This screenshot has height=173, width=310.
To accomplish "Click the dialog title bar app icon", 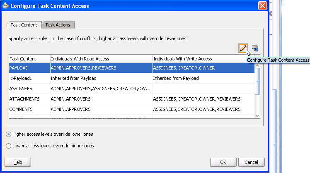I will pos(5,6).
